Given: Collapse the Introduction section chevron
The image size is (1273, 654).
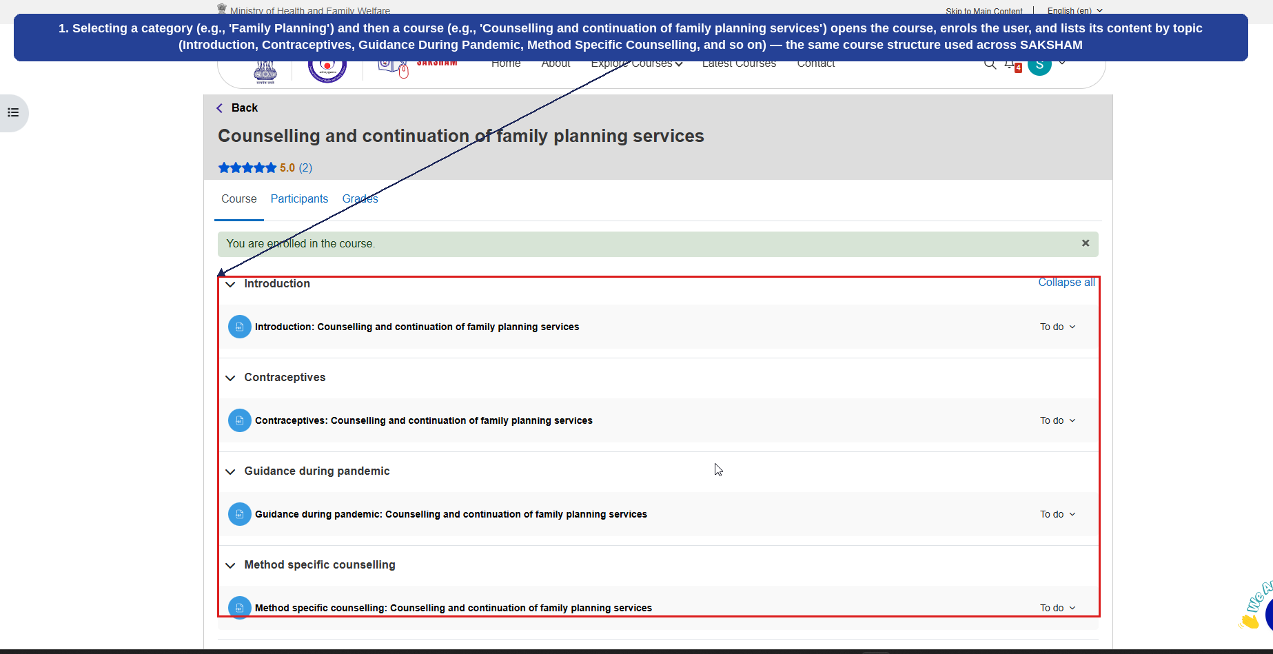Looking at the screenshot, I should pos(230,284).
